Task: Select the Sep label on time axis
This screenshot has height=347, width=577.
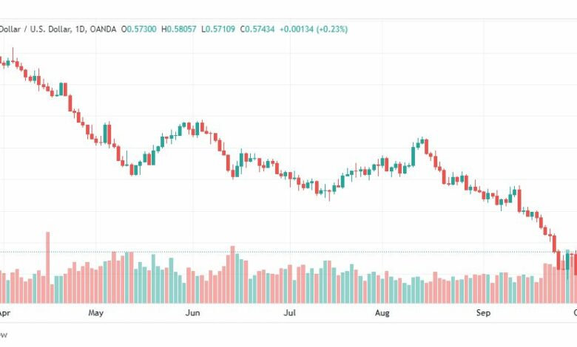Action: click(x=483, y=313)
